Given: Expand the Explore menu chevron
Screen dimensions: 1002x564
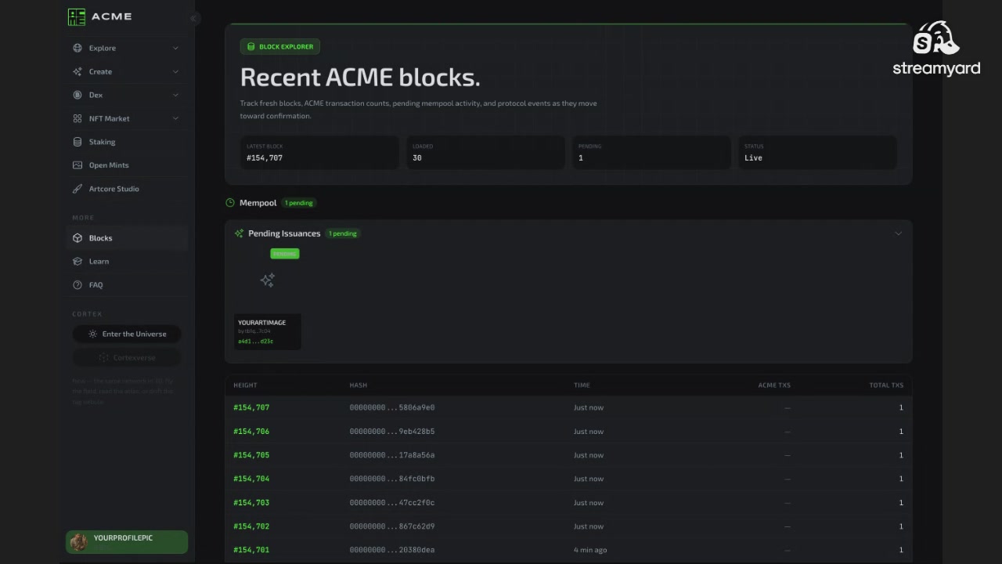Looking at the screenshot, I should pos(175,48).
